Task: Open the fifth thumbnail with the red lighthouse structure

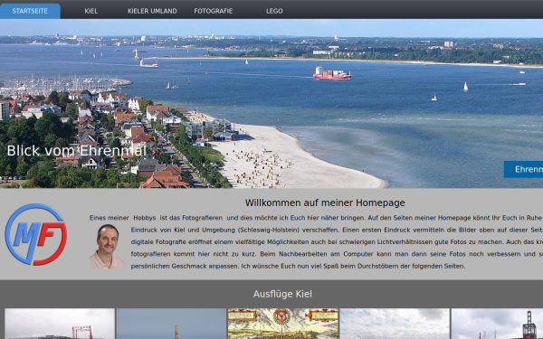Action: [497, 324]
